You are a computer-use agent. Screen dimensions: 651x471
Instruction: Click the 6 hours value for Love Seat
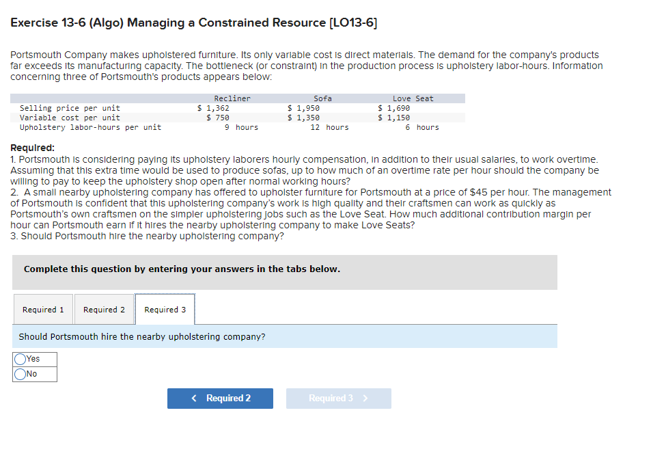pyautogui.click(x=422, y=127)
